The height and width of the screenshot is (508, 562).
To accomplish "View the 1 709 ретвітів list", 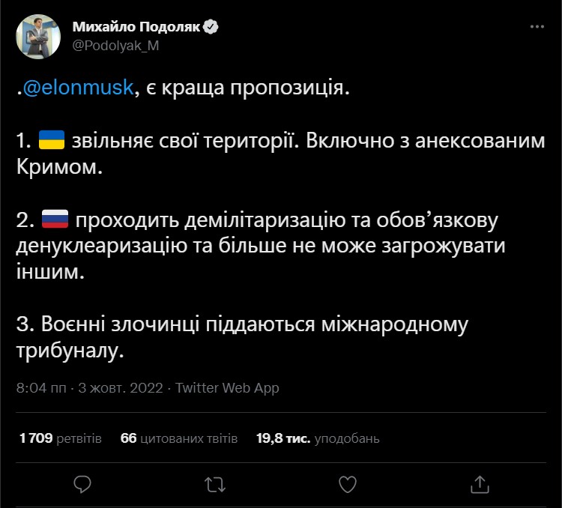I will [61, 438].
